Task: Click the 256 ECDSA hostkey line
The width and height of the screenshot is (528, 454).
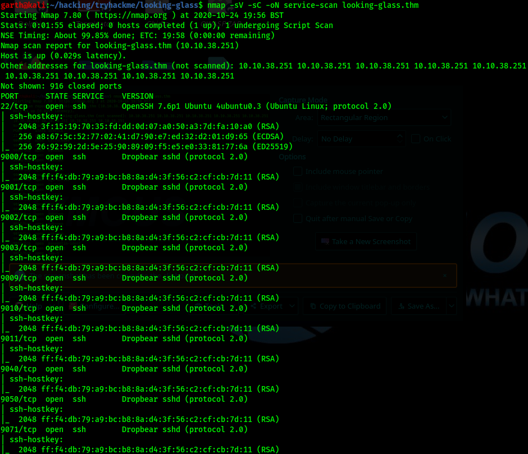Action: 151,136
